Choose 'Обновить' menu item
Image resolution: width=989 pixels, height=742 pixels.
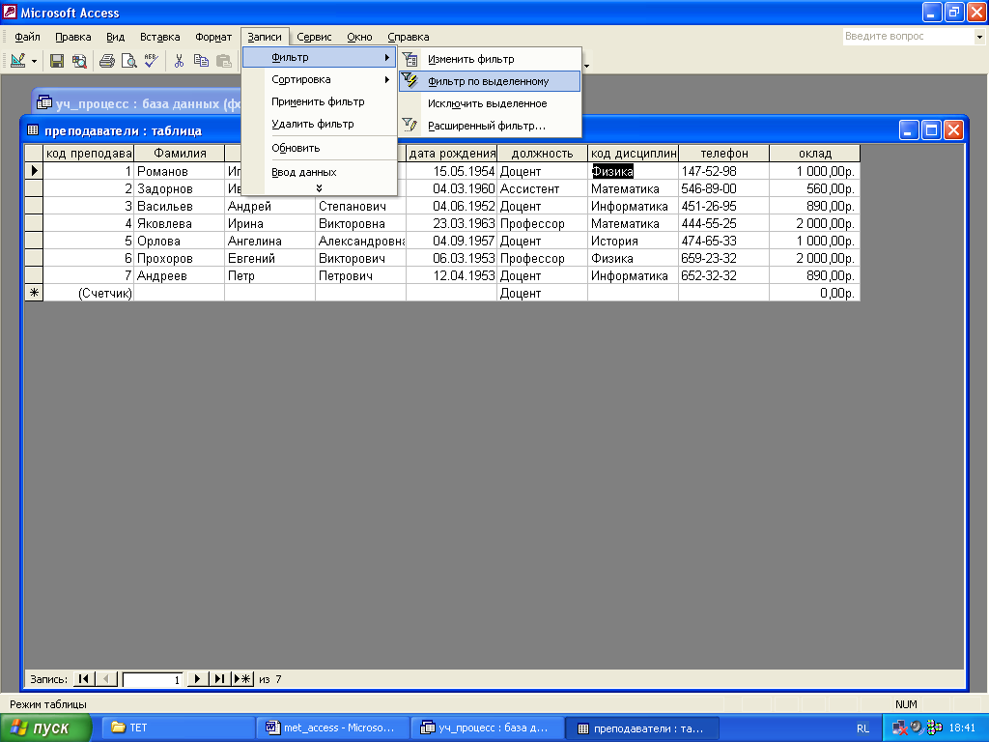pos(319,148)
